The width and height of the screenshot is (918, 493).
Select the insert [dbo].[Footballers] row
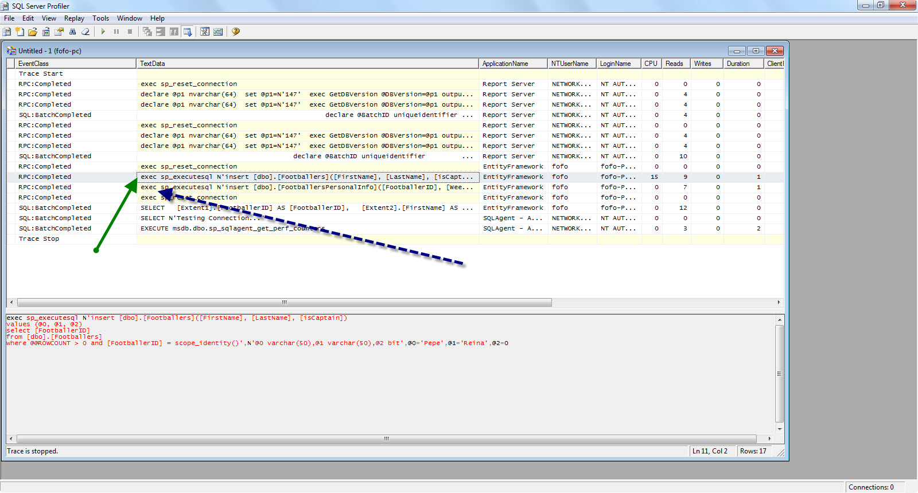395,177
